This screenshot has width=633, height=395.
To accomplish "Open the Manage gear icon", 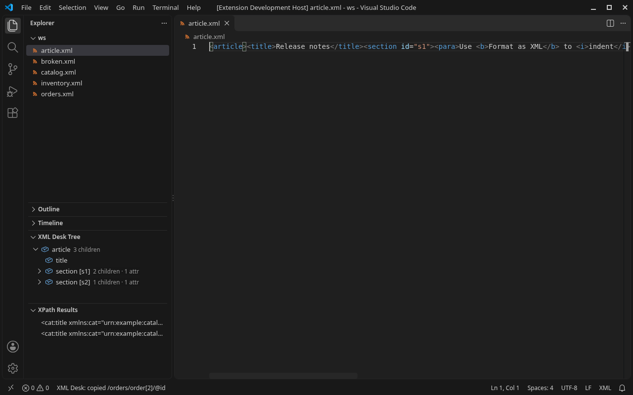I will [x=13, y=368].
